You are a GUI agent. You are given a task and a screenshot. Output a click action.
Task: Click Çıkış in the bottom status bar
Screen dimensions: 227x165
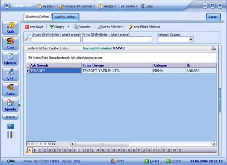[x=11, y=161]
